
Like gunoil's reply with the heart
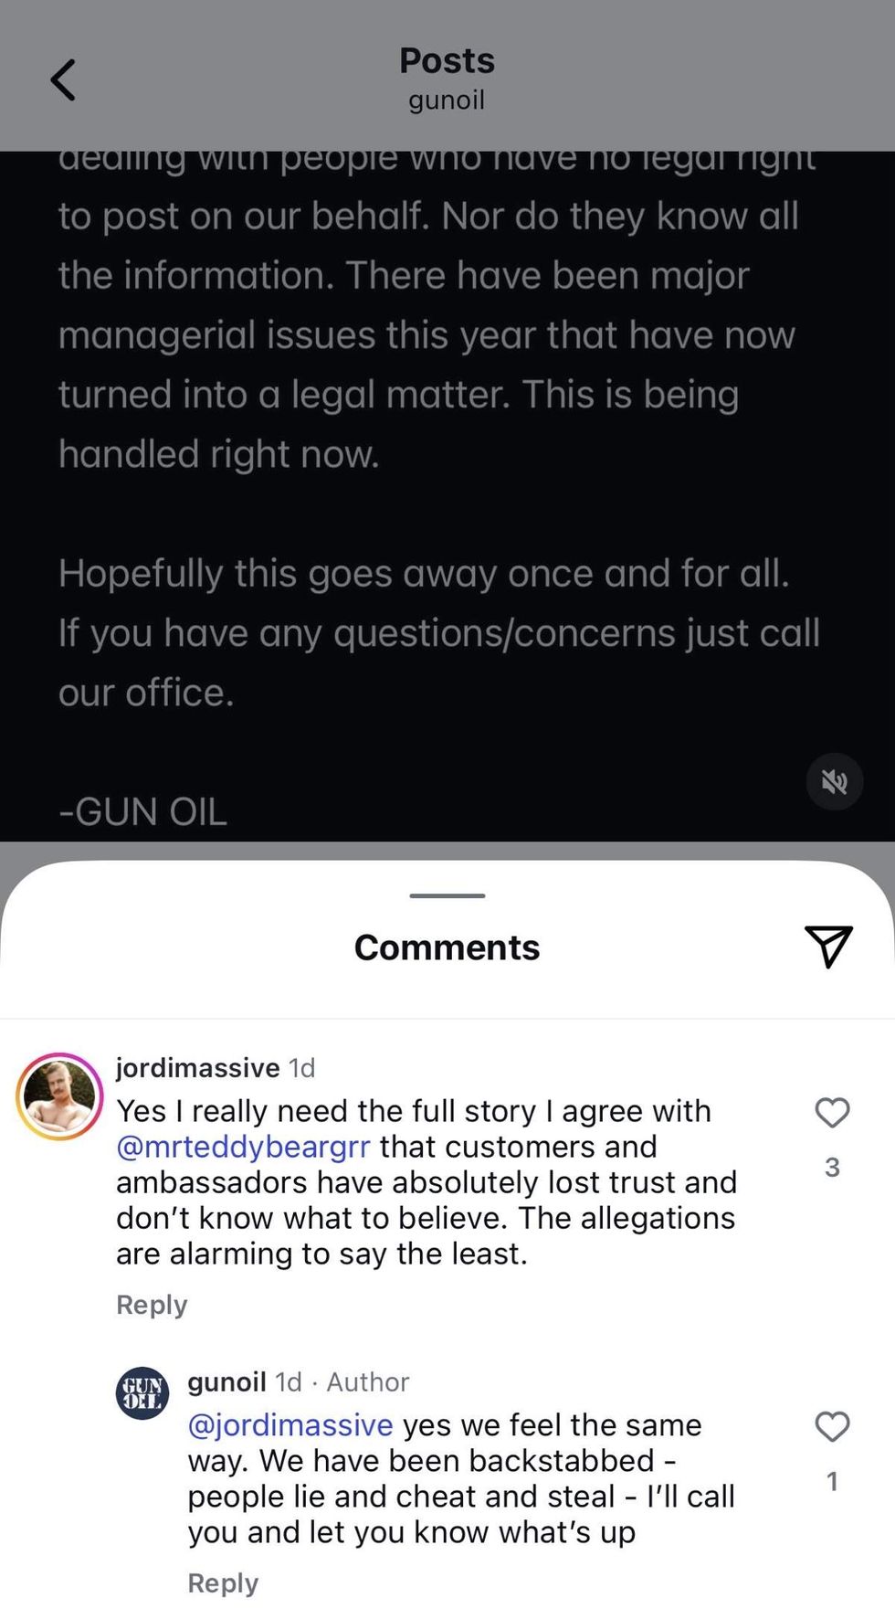point(832,1426)
